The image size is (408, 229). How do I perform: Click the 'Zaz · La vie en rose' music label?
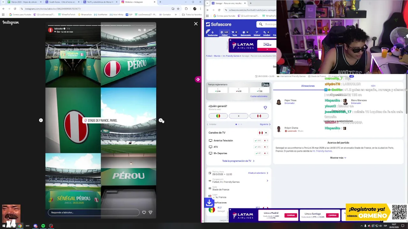(x=65, y=32)
